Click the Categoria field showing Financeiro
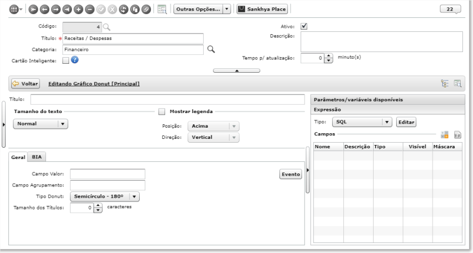Screen dimensions: 473x253 click(133, 50)
